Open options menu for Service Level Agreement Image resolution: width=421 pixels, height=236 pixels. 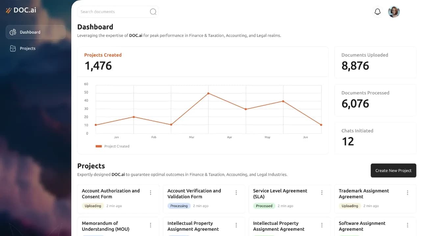(322, 193)
